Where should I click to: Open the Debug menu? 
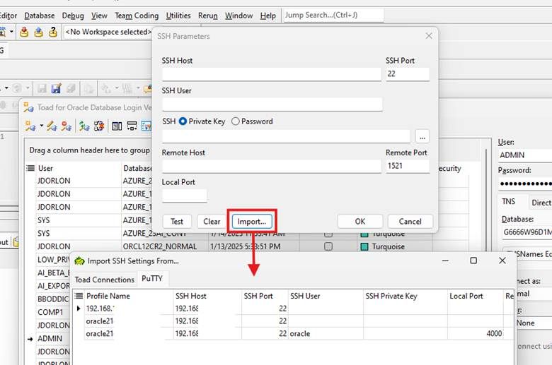tap(73, 16)
